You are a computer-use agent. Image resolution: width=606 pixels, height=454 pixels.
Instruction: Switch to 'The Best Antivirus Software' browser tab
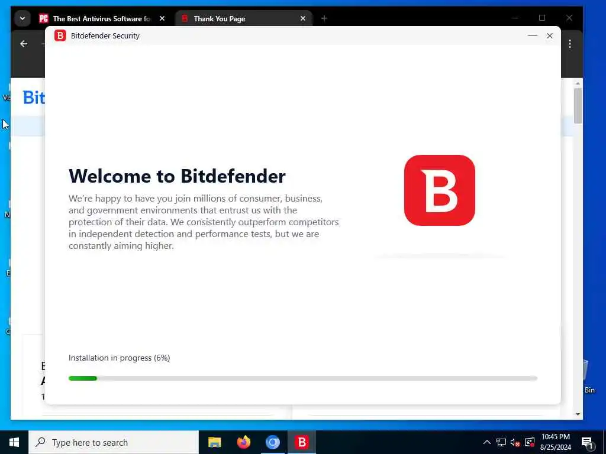102,18
